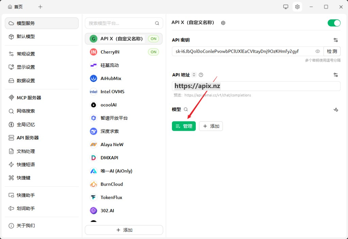Select 唯一AI (AiOnly) in the provider list
Screen dimensions: 348x239
click(124, 171)
